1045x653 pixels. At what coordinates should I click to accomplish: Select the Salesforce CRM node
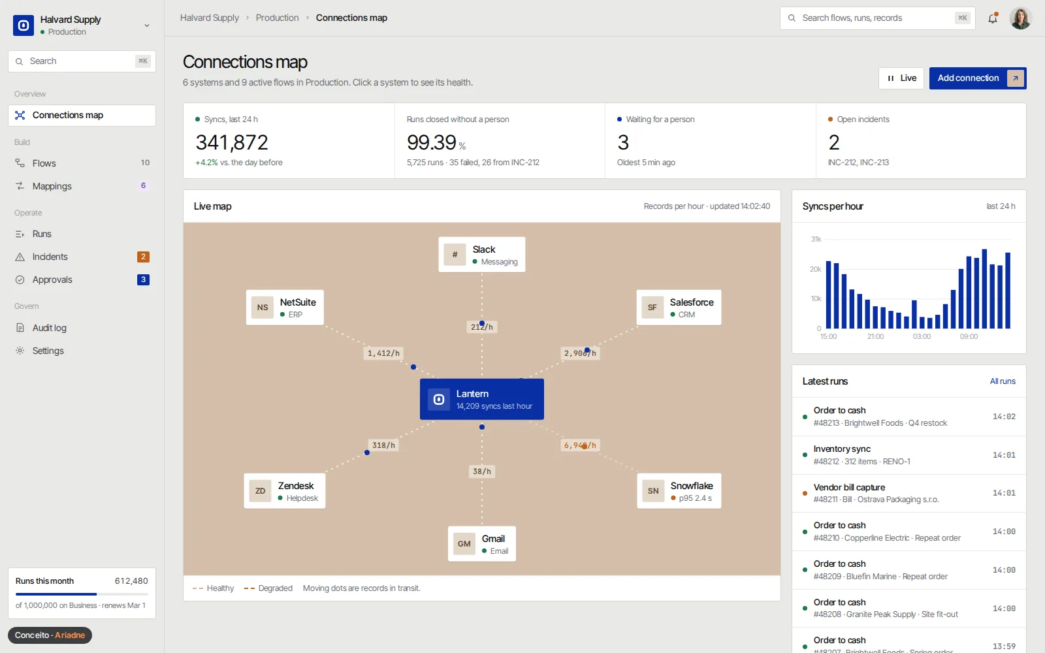679,308
